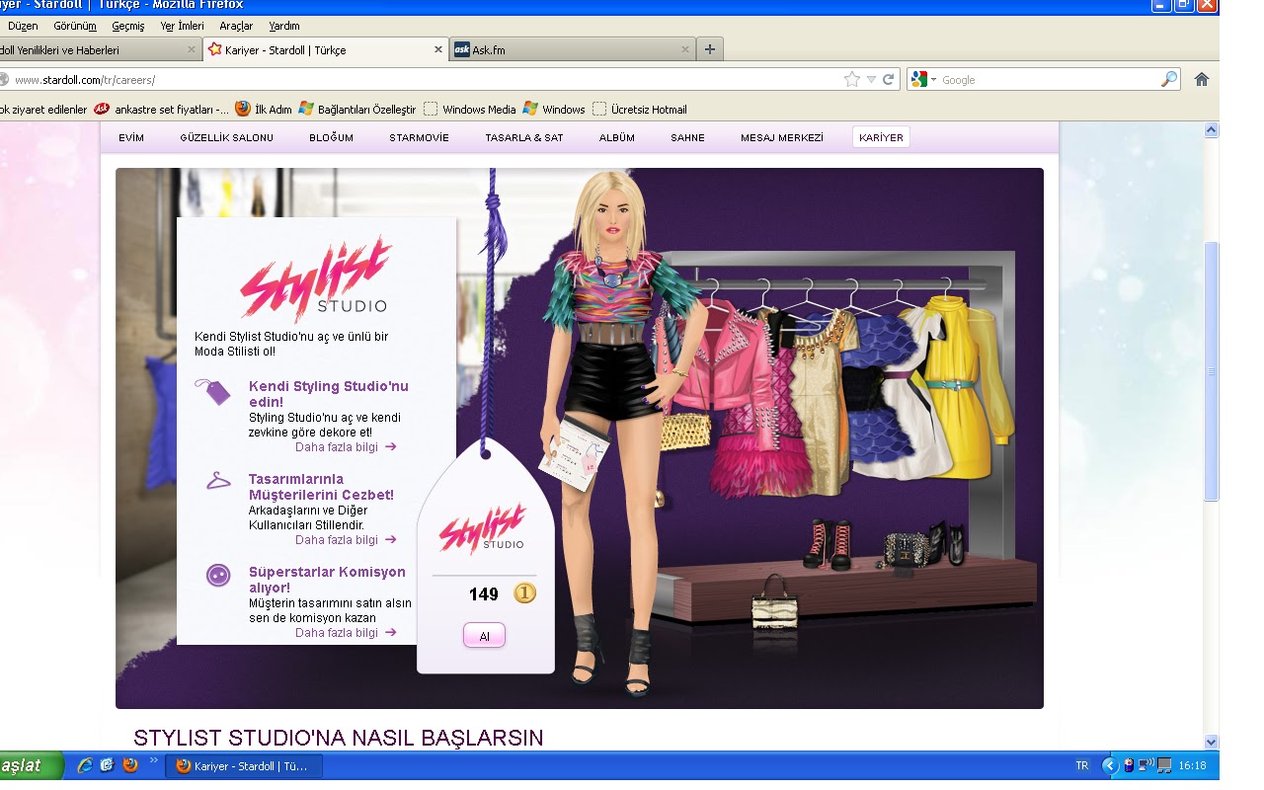Open BLOĞUM in the site navigation
Image resolution: width=1264 pixels, height=790 pixels.
click(331, 138)
